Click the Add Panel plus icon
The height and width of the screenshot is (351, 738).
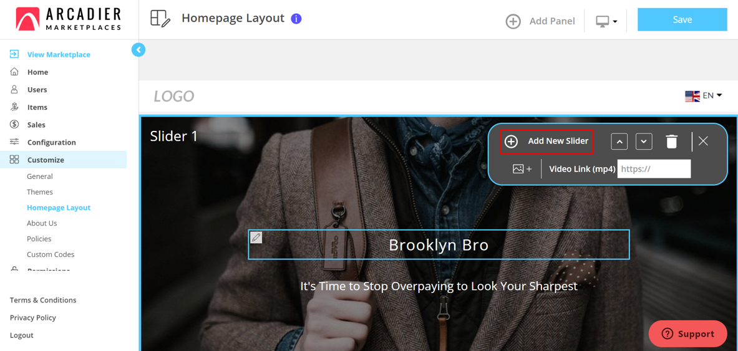(513, 21)
